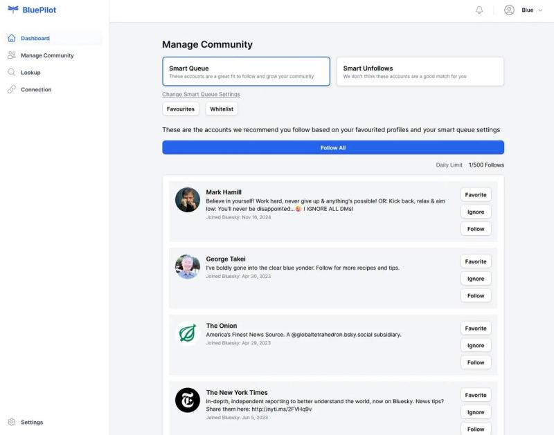The width and height of the screenshot is (554, 435).
Task: Click 'Joined Bluesky: Apr 29, 2023' text
Action: click(x=238, y=343)
